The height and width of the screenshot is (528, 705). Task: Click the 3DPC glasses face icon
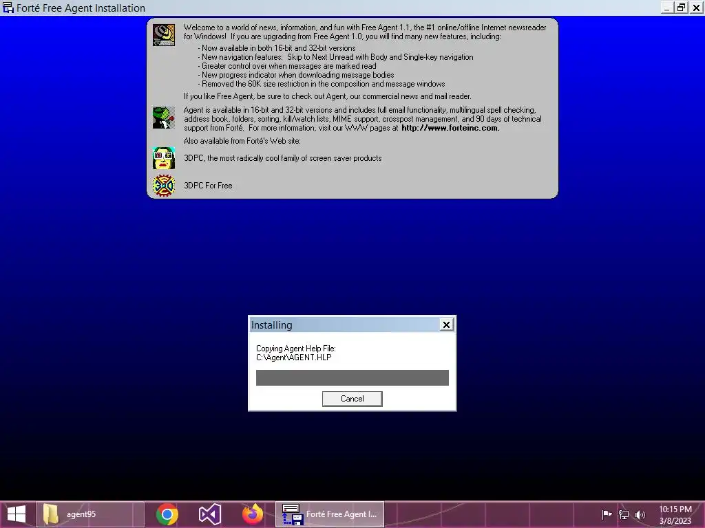point(164,158)
